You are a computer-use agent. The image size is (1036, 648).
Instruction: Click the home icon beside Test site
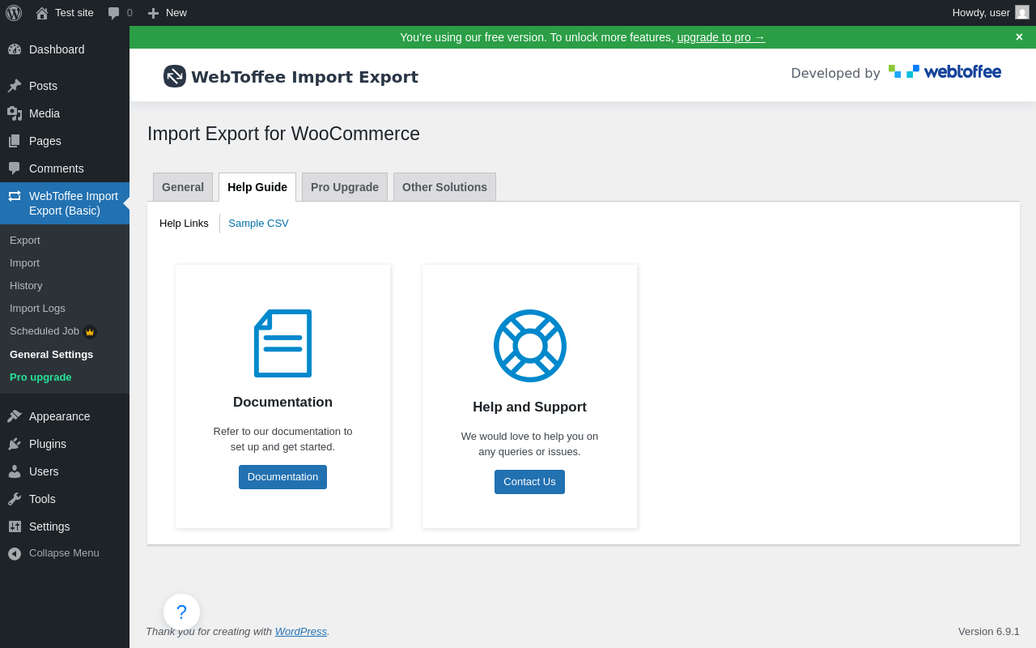[42, 13]
